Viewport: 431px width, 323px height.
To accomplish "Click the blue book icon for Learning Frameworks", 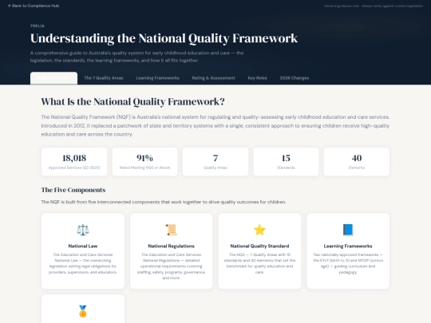I will (348, 230).
